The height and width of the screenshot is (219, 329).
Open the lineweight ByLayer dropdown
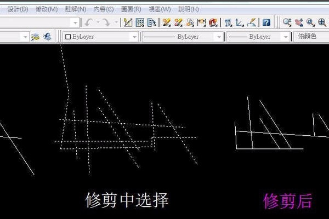click(x=285, y=37)
